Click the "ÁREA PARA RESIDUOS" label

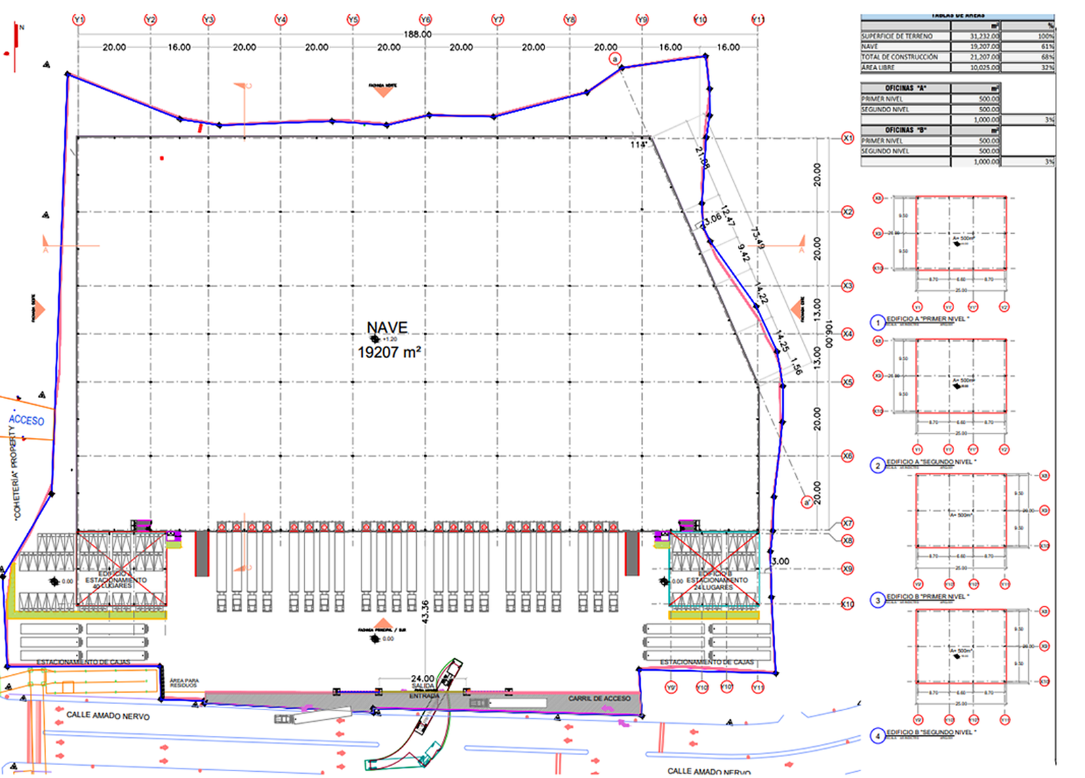(x=184, y=683)
